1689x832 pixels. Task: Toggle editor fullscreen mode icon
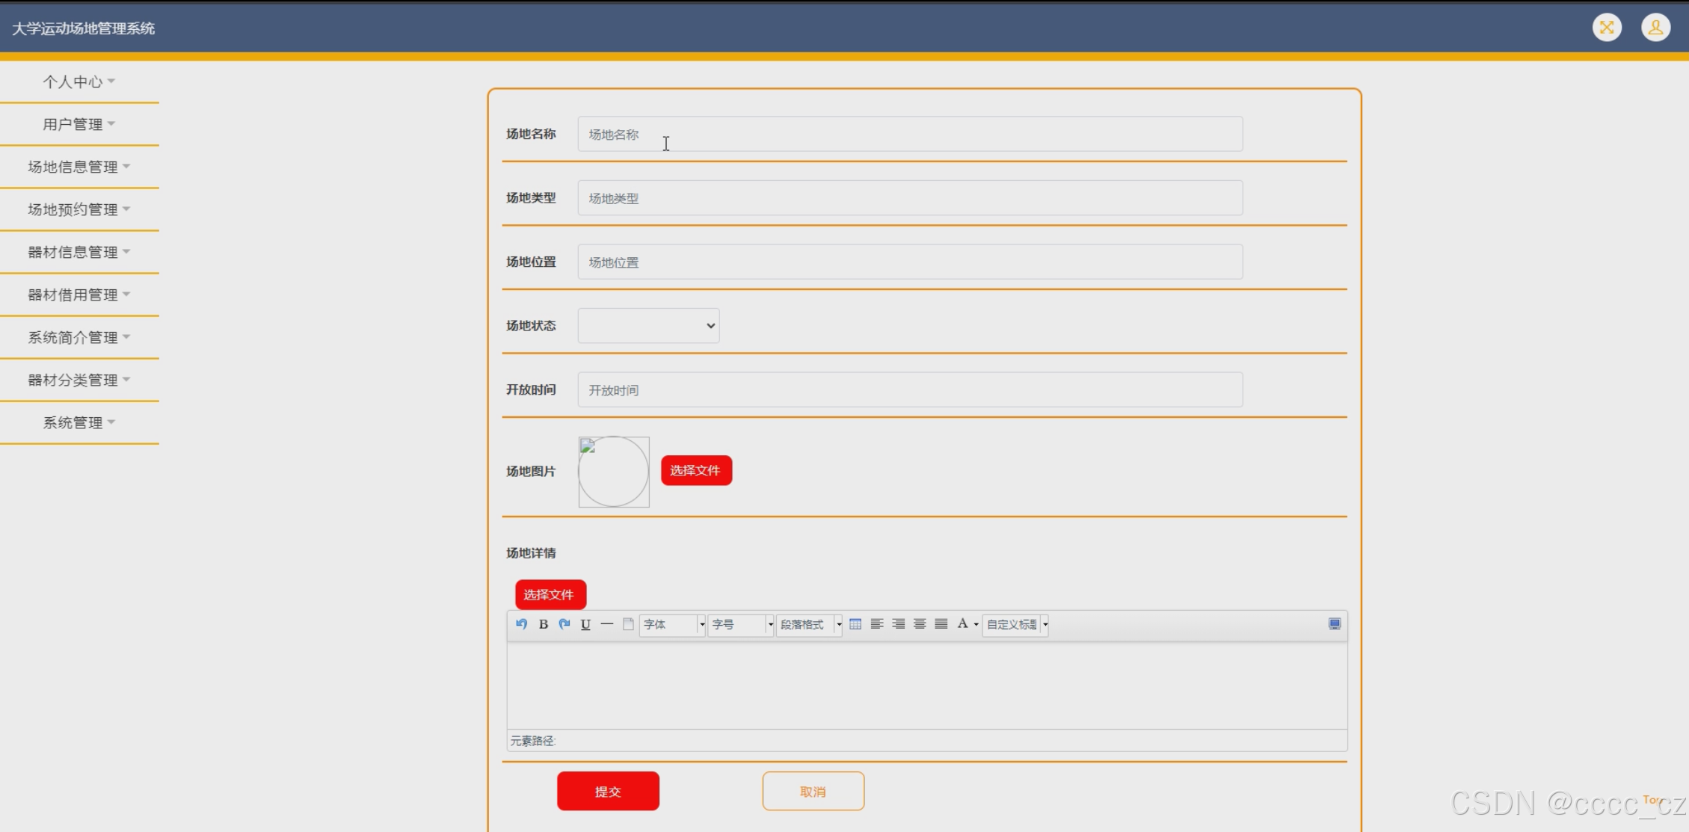pyautogui.click(x=1335, y=624)
